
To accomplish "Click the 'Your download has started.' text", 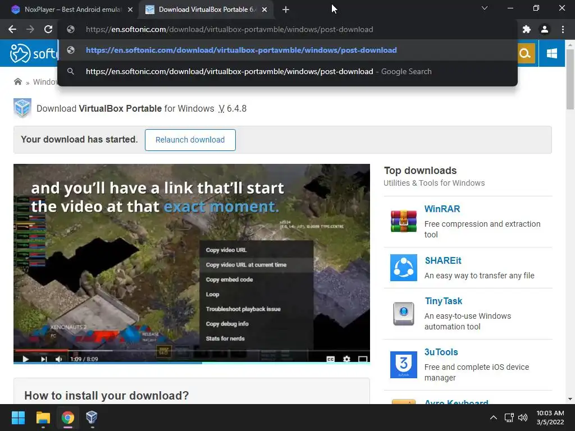I will pyautogui.click(x=79, y=139).
